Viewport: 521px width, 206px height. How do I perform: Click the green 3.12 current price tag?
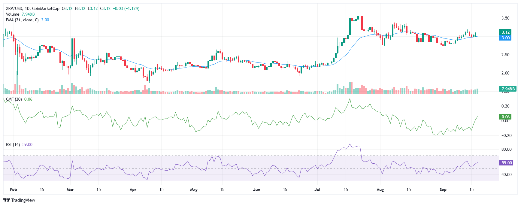[x=505, y=32]
